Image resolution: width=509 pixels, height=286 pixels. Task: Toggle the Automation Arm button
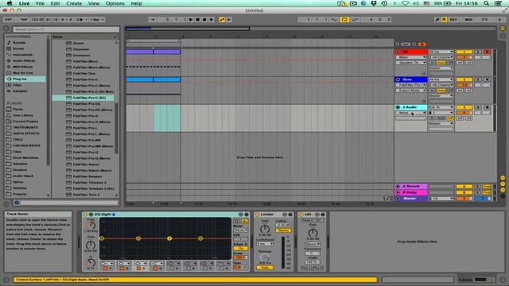pyautogui.click(x=222, y=19)
